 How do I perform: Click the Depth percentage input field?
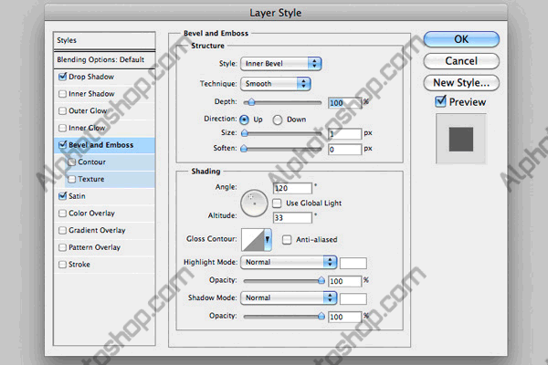point(344,103)
